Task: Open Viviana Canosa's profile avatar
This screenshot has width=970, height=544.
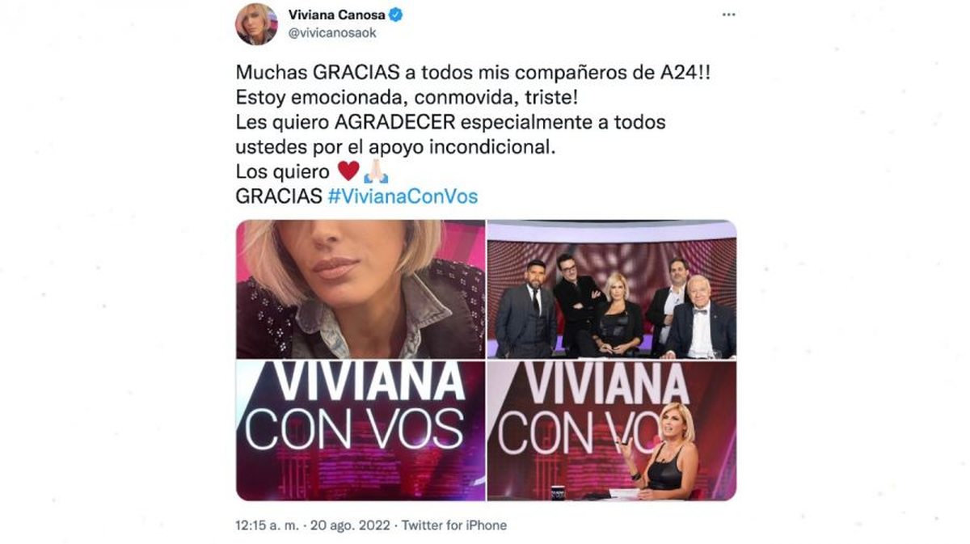Action: (x=256, y=24)
